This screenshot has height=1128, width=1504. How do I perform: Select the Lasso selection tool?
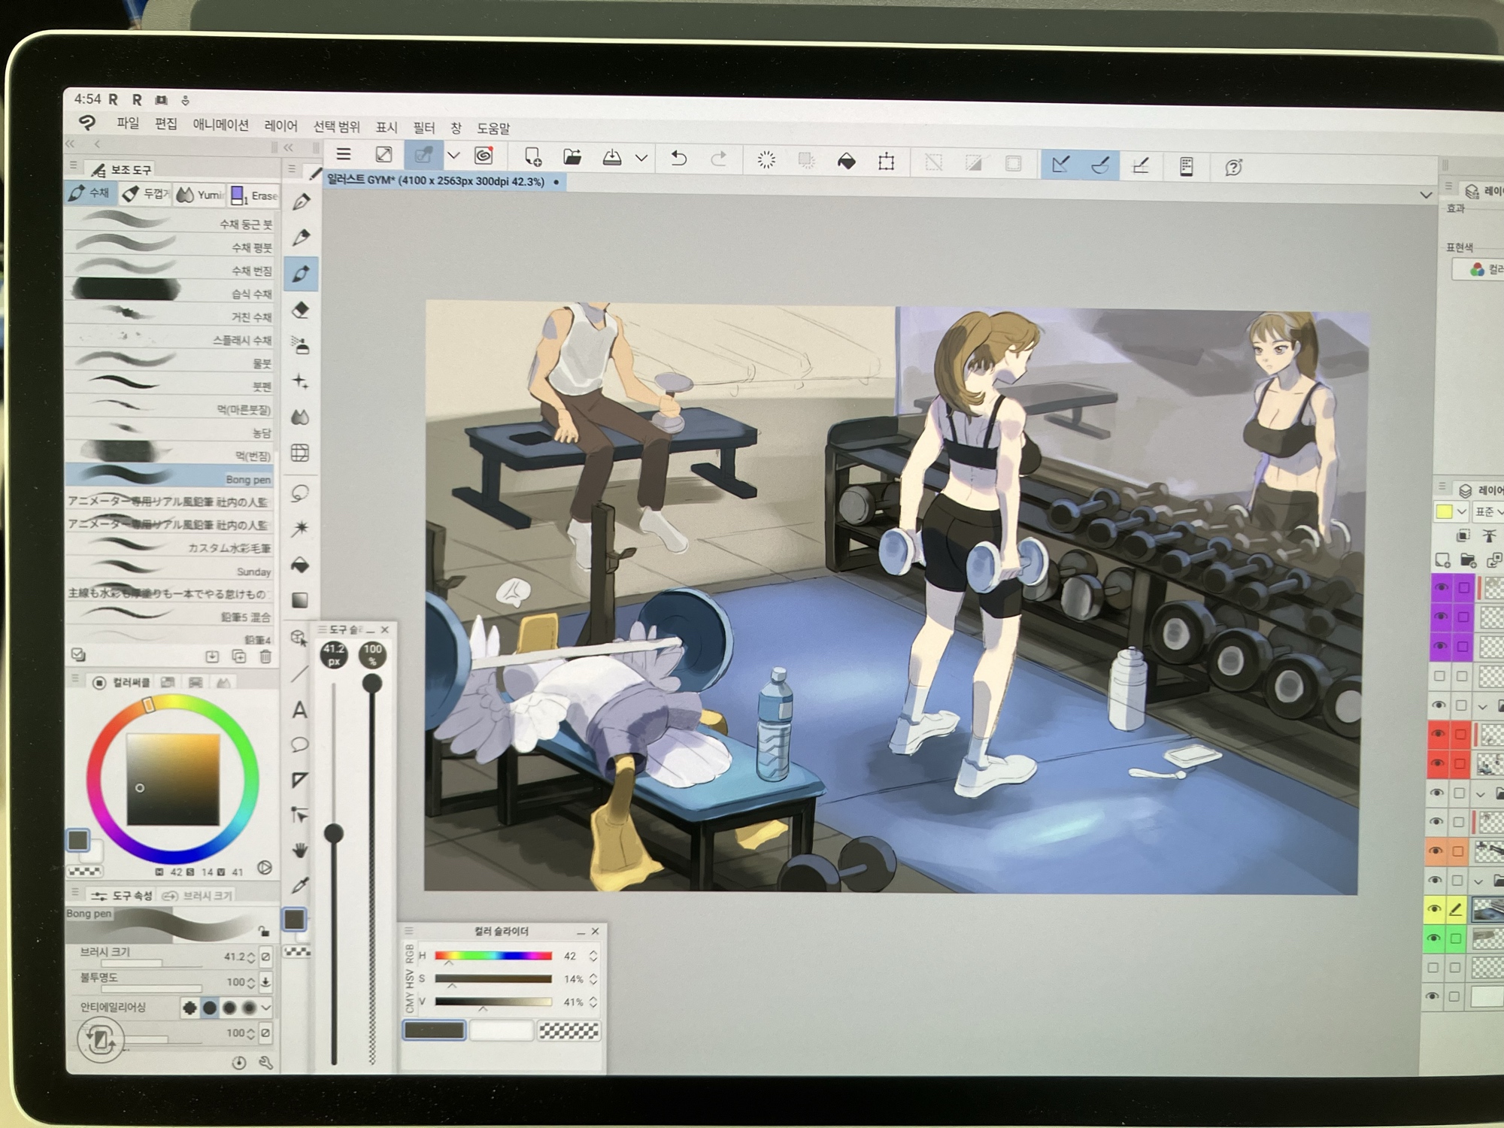pyautogui.click(x=300, y=494)
